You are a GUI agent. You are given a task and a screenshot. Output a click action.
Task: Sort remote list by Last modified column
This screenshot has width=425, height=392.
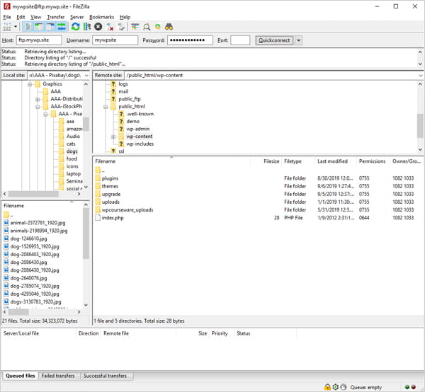pyautogui.click(x=333, y=161)
